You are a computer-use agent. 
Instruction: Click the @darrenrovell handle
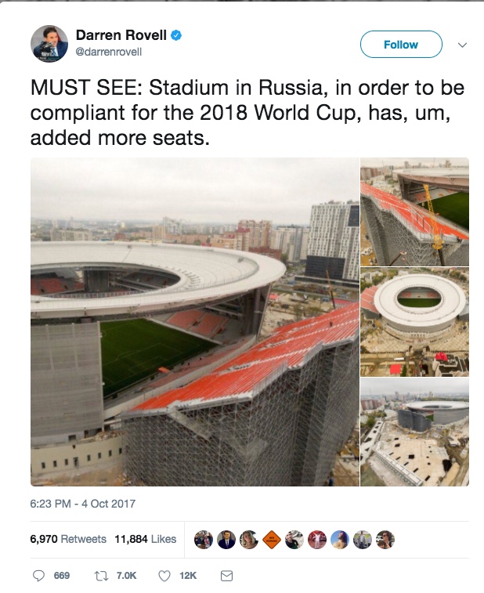coord(108,52)
